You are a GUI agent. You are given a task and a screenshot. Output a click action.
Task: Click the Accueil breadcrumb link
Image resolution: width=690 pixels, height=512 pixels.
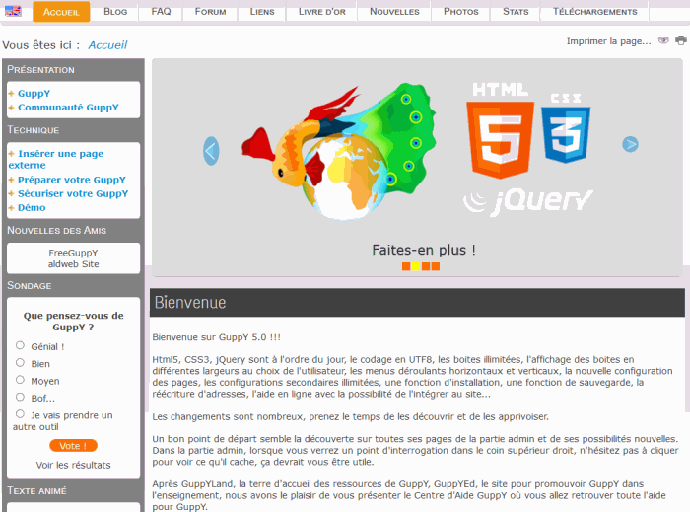(107, 45)
